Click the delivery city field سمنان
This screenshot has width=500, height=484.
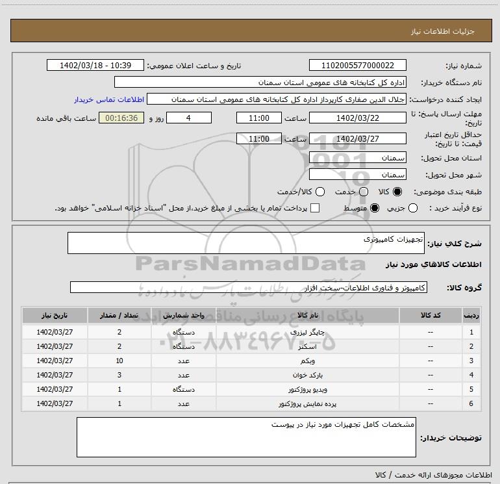(x=357, y=175)
